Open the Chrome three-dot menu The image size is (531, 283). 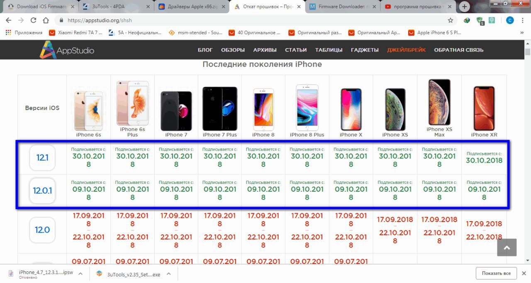coord(522,20)
